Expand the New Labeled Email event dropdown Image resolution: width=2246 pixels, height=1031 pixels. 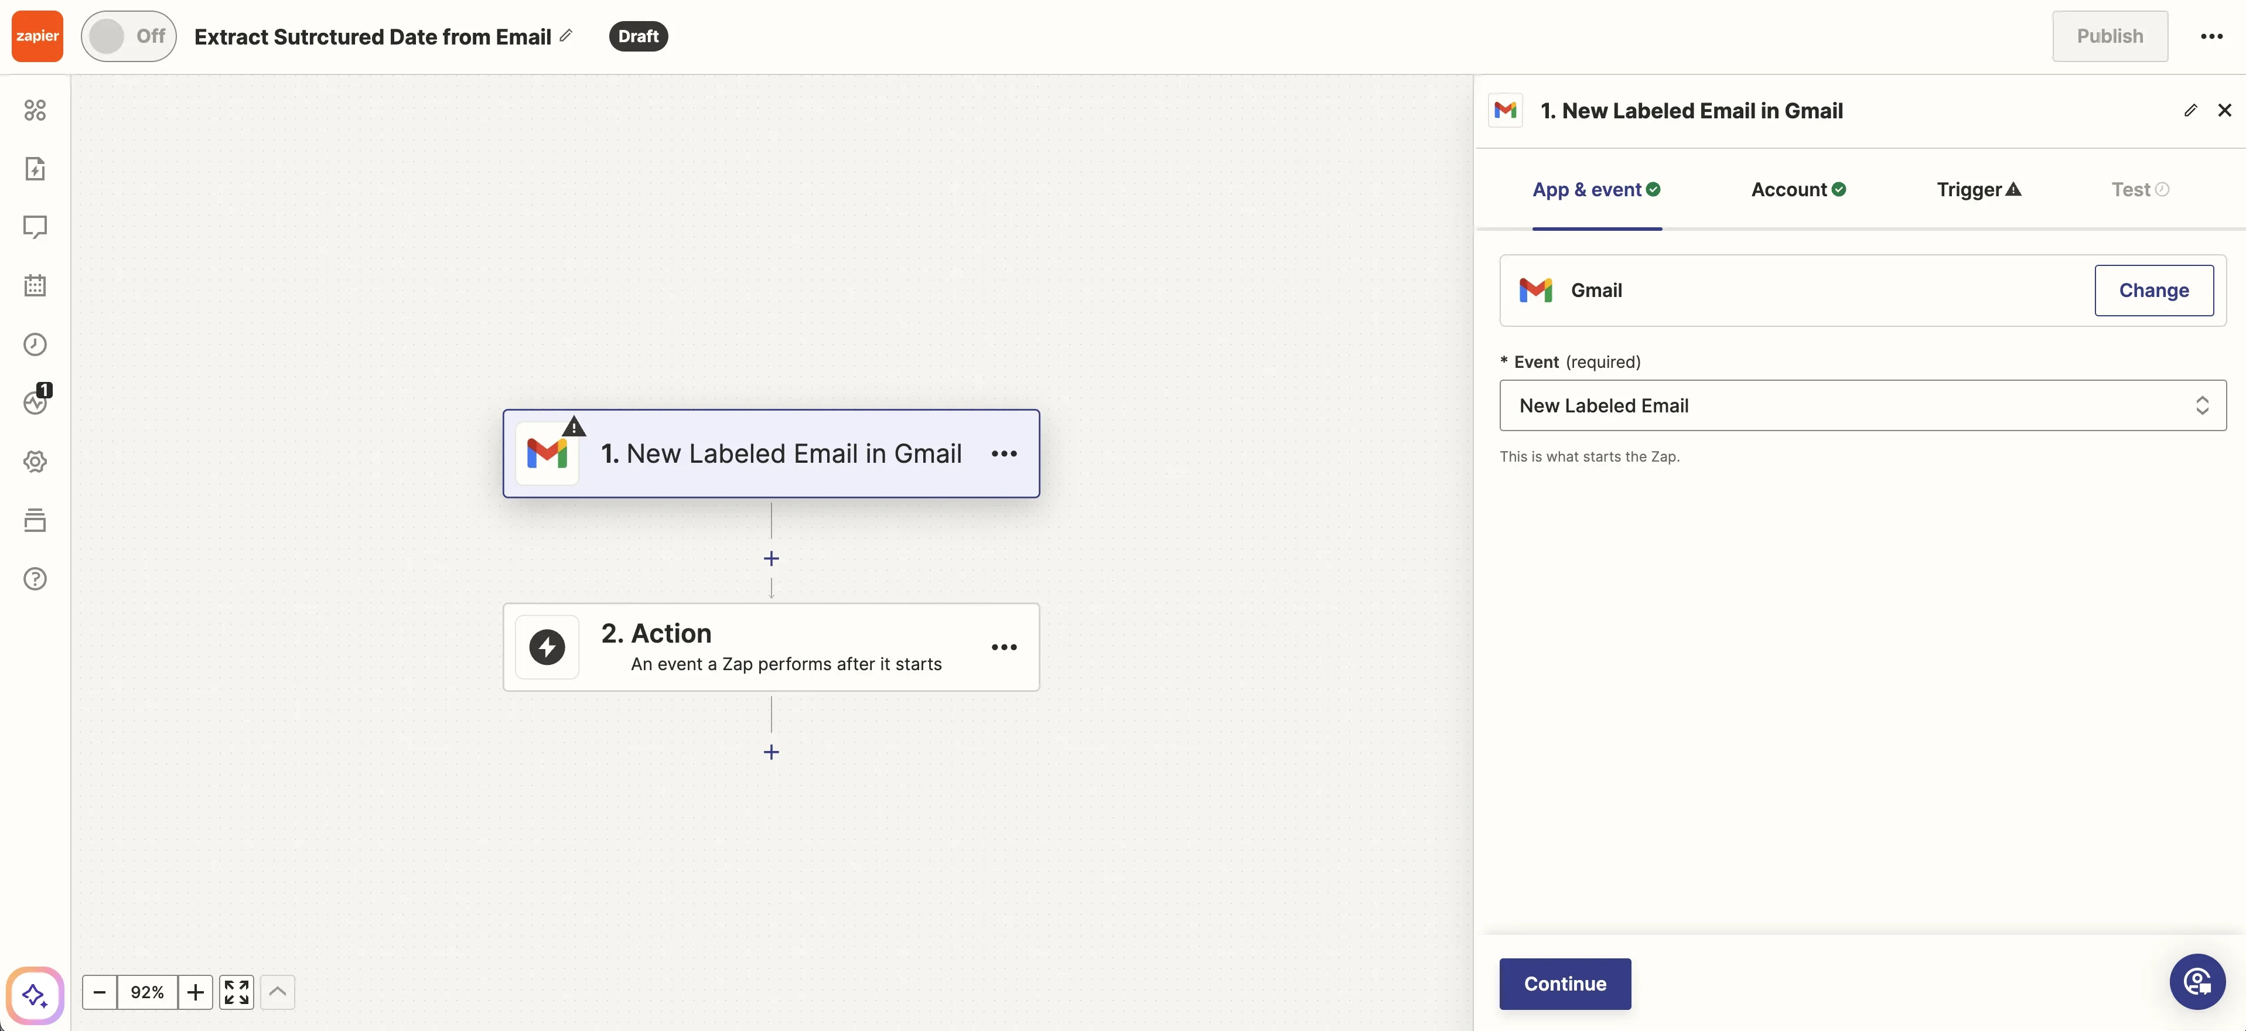pos(1862,405)
